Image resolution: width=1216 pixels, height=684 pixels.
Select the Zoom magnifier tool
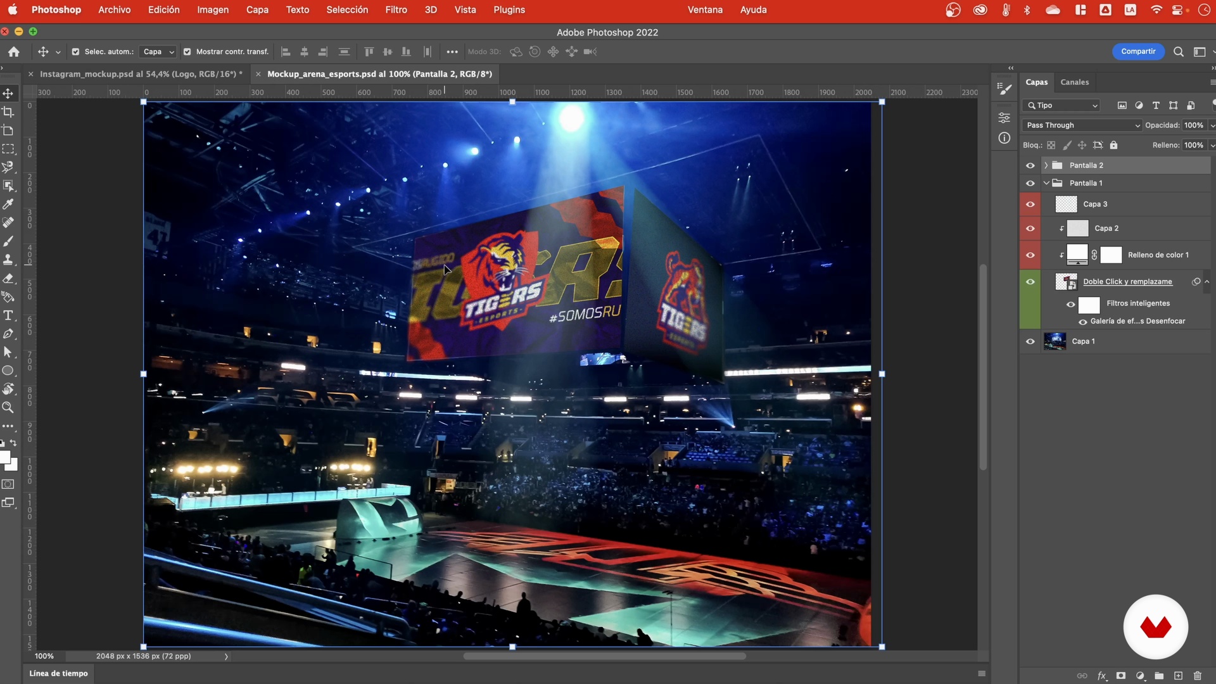pyautogui.click(x=8, y=407)
